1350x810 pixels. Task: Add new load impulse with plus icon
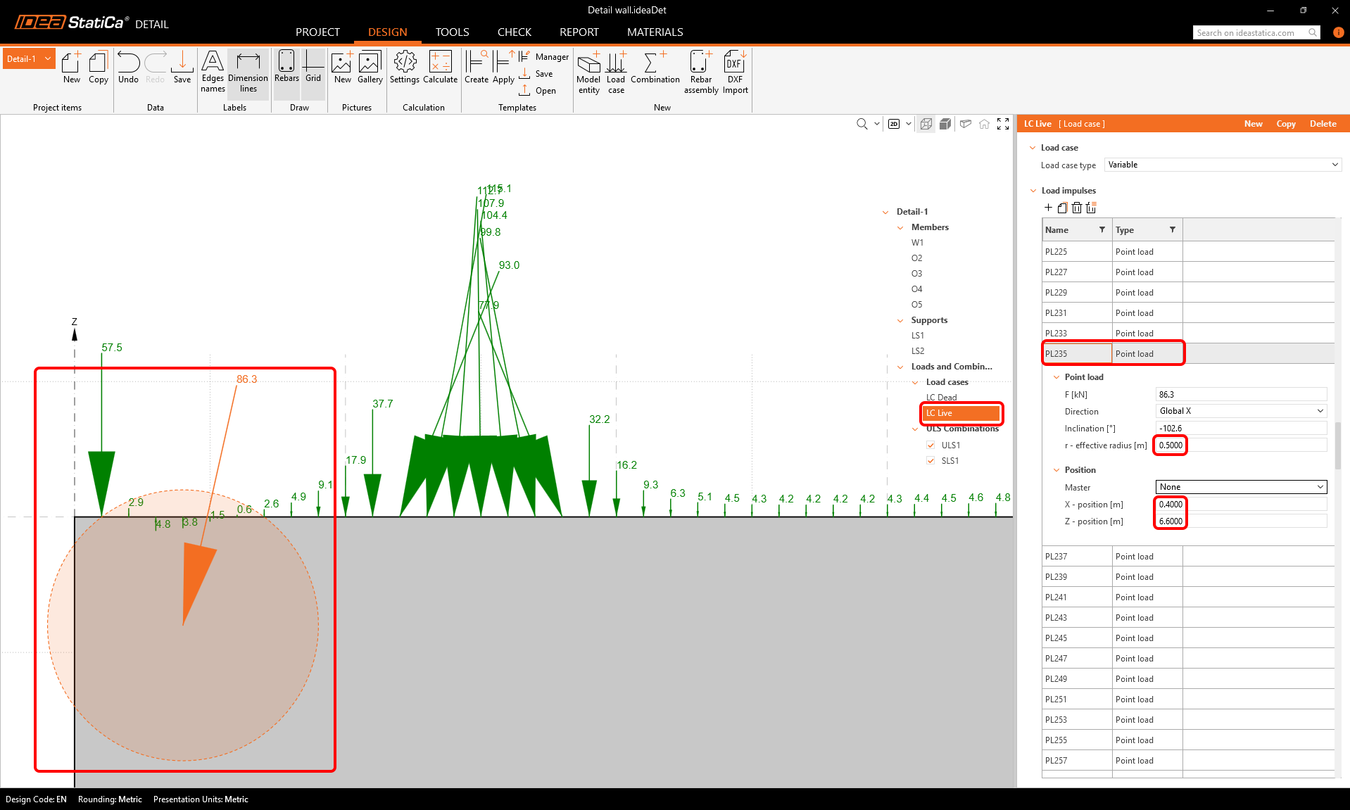tap(1048, 208)
